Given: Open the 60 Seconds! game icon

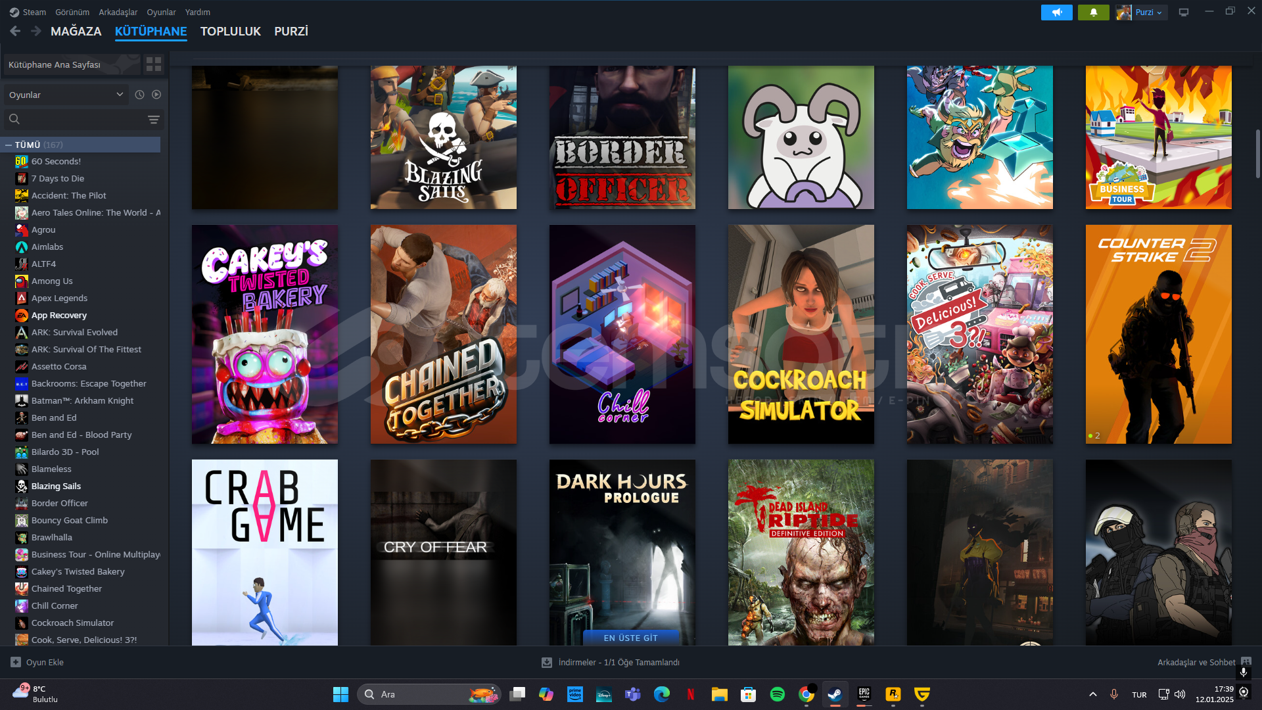Looking at the screenshot, I should pos(21,161).
